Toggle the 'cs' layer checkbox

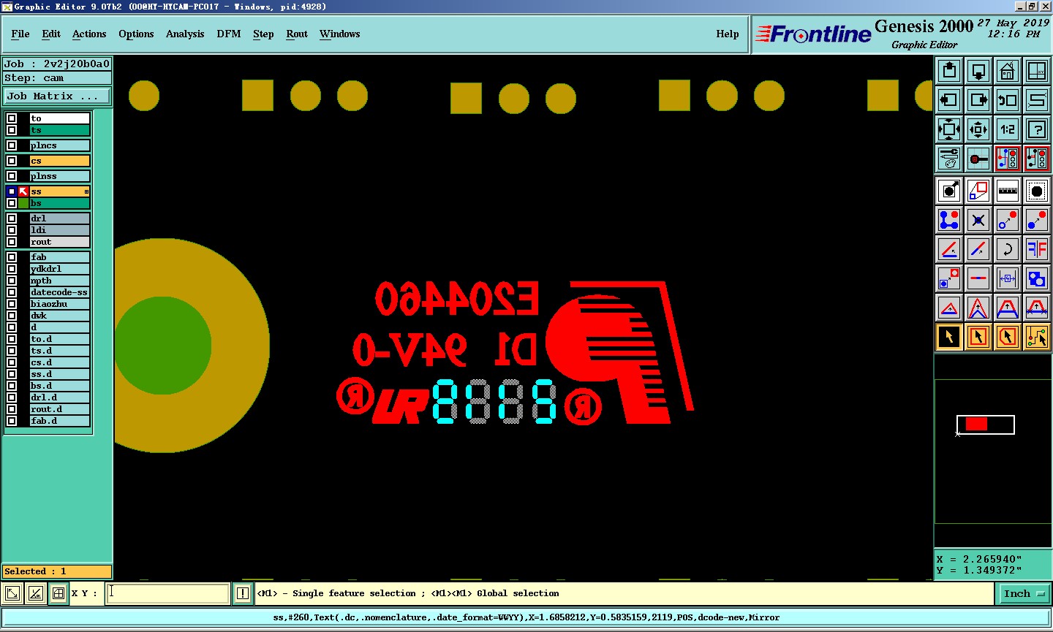point(12,161)
